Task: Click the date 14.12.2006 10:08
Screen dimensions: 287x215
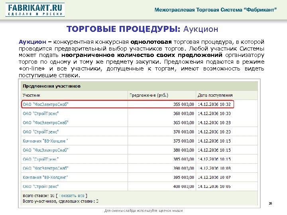Action: (214, 168)
